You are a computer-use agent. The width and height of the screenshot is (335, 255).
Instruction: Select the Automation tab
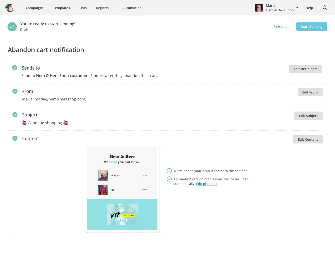pos(132,8)
